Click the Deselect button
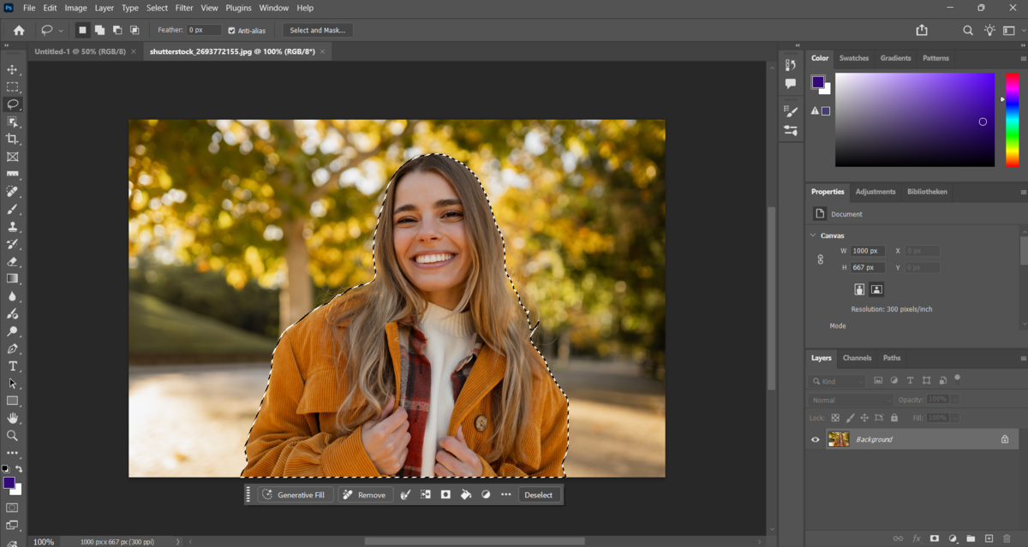 [539, 495]
